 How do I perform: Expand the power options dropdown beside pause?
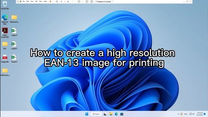(x=53, y=1)
